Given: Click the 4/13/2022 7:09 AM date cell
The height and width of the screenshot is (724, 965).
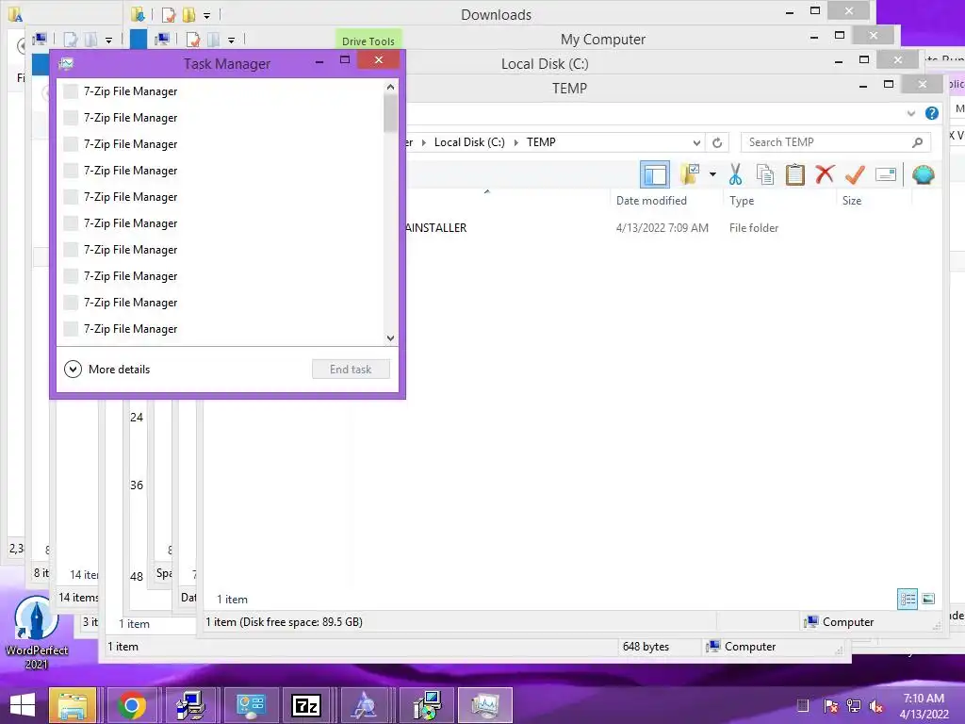Looking at the screenshot, I should point(662,228).
